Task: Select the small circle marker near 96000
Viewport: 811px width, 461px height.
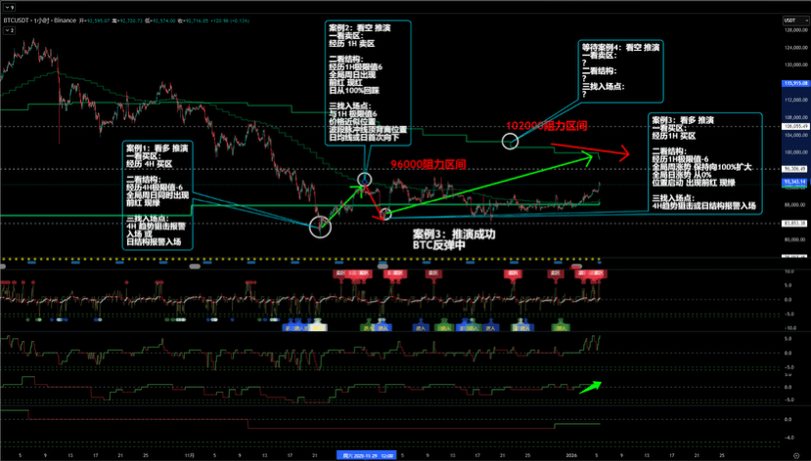Action: pos(365,180)
